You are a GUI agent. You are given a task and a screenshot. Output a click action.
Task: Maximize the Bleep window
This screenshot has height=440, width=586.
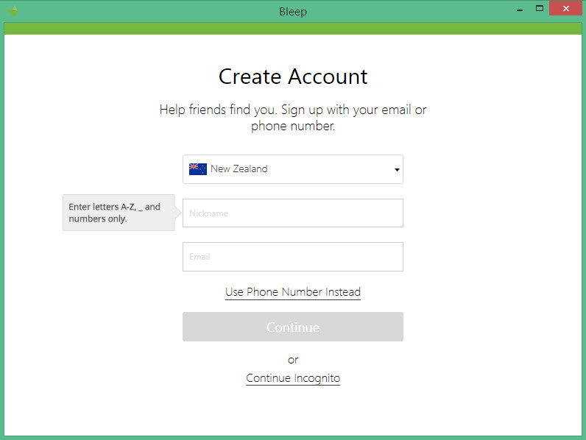tap(540, 8)
